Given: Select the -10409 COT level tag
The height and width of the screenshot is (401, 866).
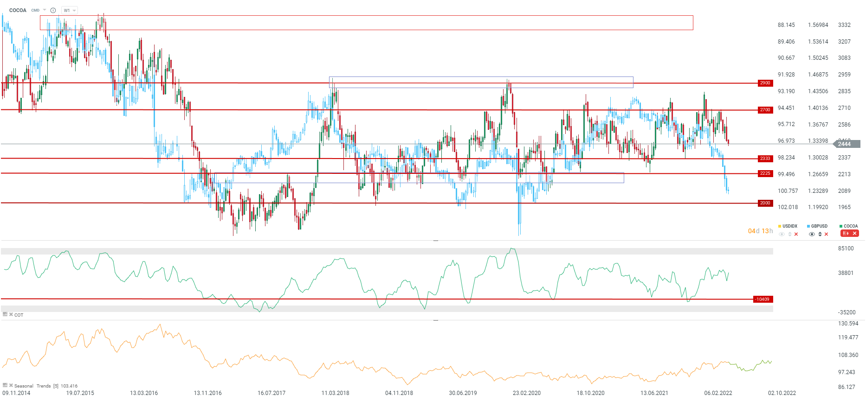Looking at the screenshot, I should 763,299.
